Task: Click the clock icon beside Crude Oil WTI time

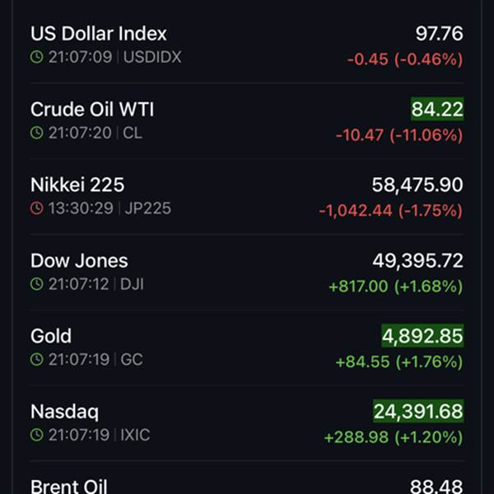Action: 36,133
